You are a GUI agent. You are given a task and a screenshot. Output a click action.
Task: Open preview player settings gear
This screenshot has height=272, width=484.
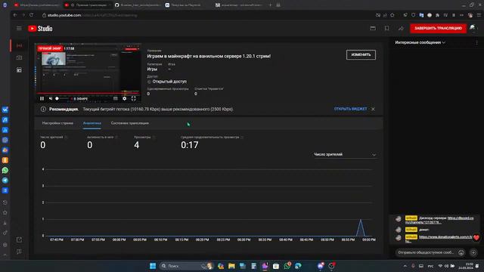pyautogui.click(x=124, y=99)
